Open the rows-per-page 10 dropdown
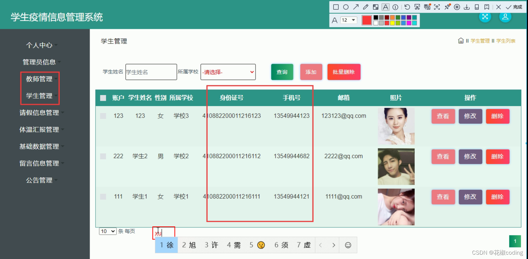This screenshot has height=259, width=528. 108,231
